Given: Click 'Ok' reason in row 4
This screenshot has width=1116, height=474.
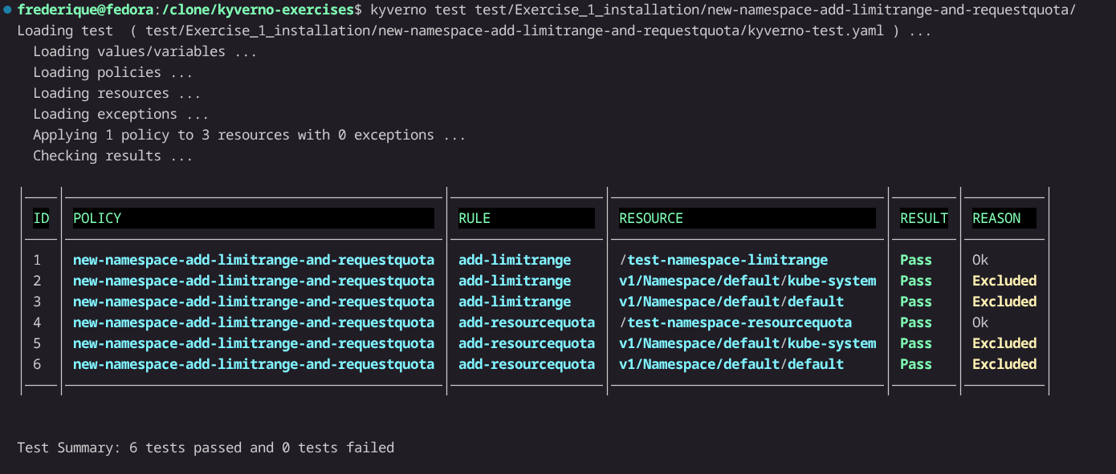Looking at the screenshot, I should pos(980,322).
